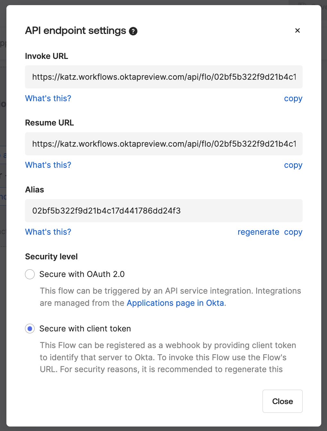Copy the Alias value
The image size is (327, 431).
click(293, 232)
